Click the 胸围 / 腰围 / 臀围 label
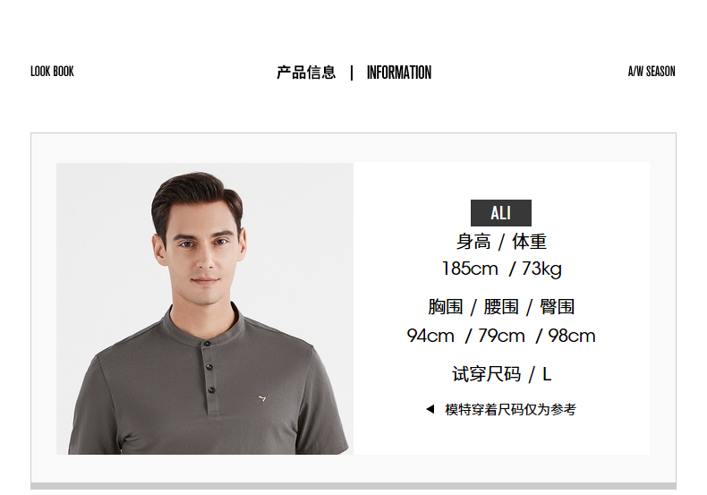707x495 pixels. (x=501, y=307)
